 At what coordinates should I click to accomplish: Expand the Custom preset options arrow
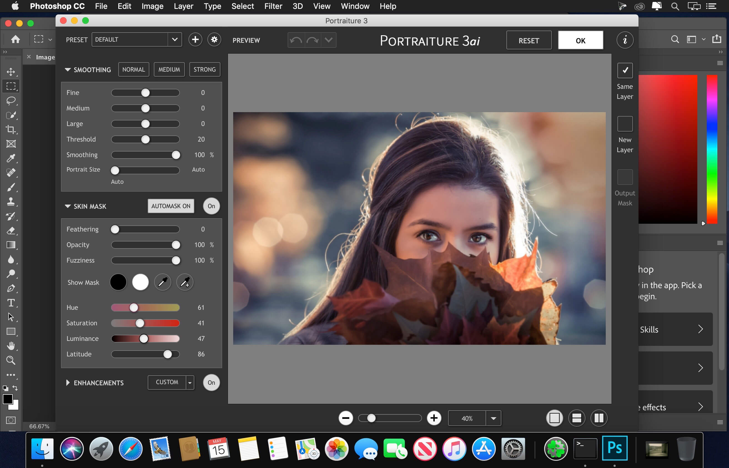point(189,382)
